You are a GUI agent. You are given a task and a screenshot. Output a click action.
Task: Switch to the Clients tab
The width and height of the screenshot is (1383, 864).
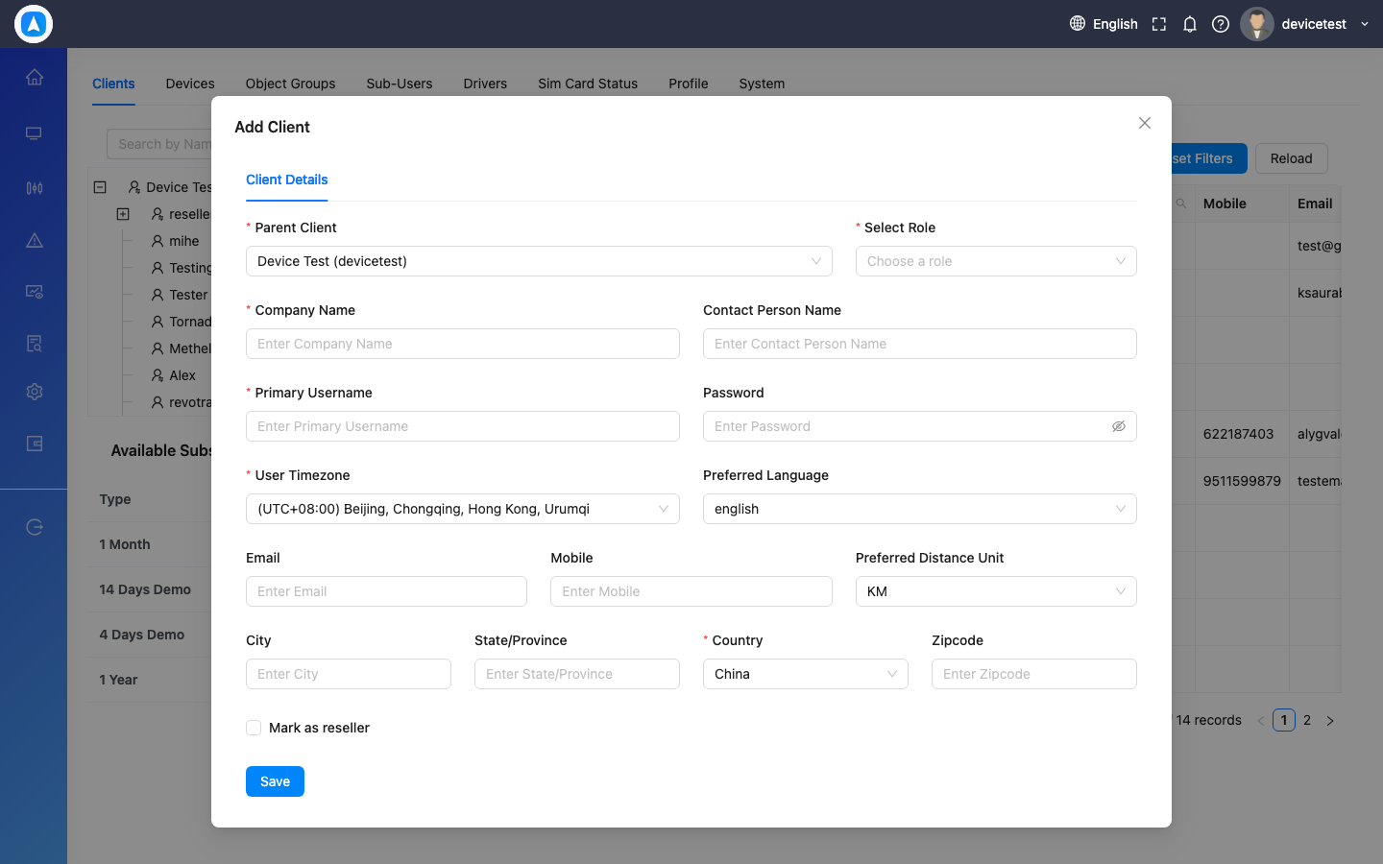click(x=113, y=84)
